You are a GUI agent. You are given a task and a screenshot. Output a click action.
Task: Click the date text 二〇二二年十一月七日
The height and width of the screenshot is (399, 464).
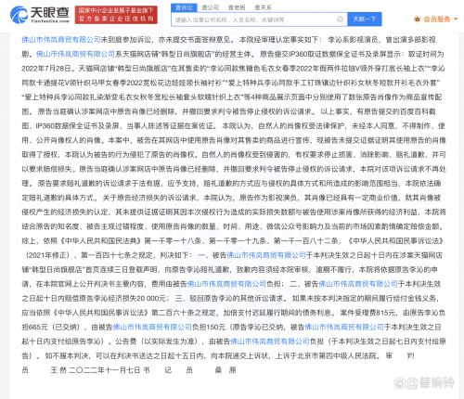pyautogui.click(x=105, y=370)
